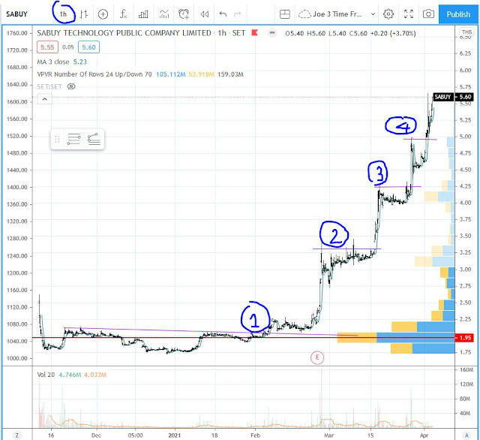Viewport: 480px width, 440px height.
Task: Click the Mar date label on time axis
Action: coord(329,435)
